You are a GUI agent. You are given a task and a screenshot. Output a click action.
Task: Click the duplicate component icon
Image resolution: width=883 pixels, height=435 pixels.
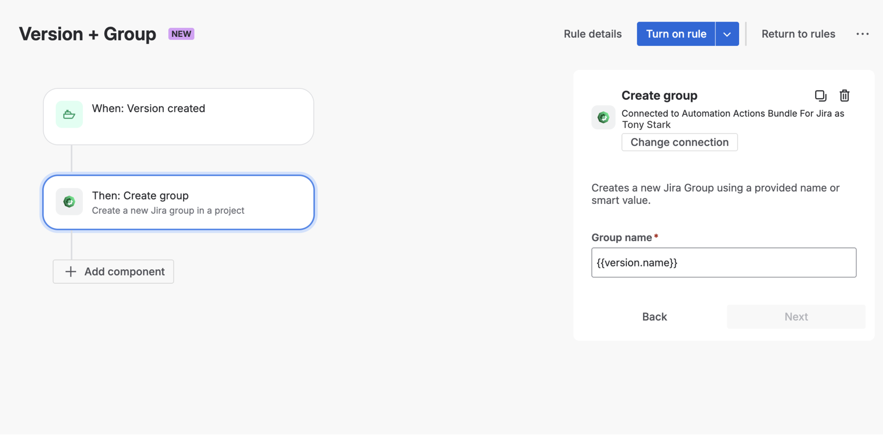820,96
